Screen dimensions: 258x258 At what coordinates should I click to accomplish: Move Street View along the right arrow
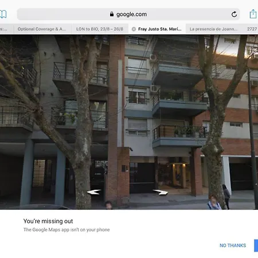[161, 192]
